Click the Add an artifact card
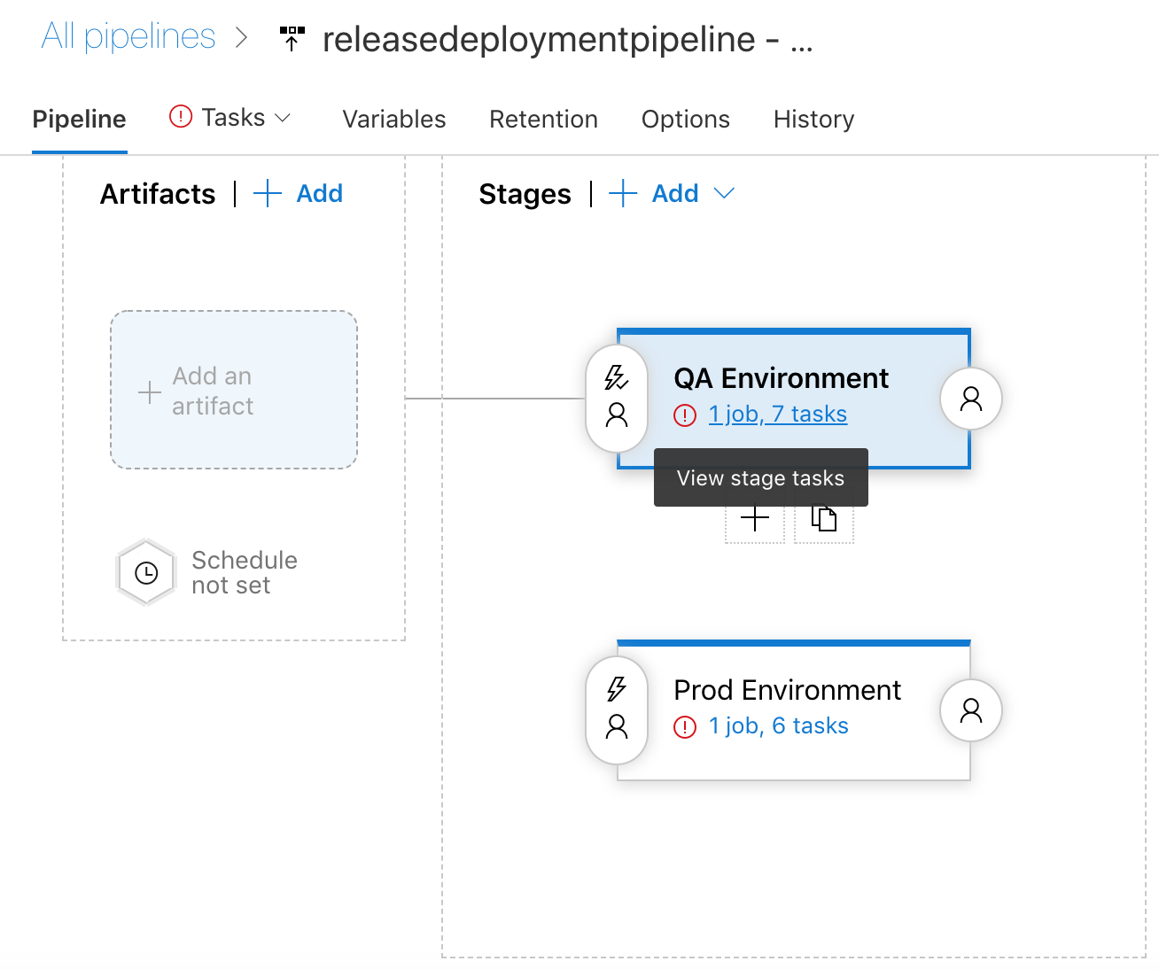The image size is (1159, 969). pyautogui.click(x=234, y=390)
